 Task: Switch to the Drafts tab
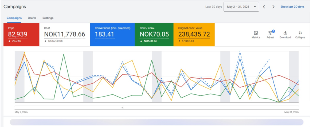[x=32, y=18]
